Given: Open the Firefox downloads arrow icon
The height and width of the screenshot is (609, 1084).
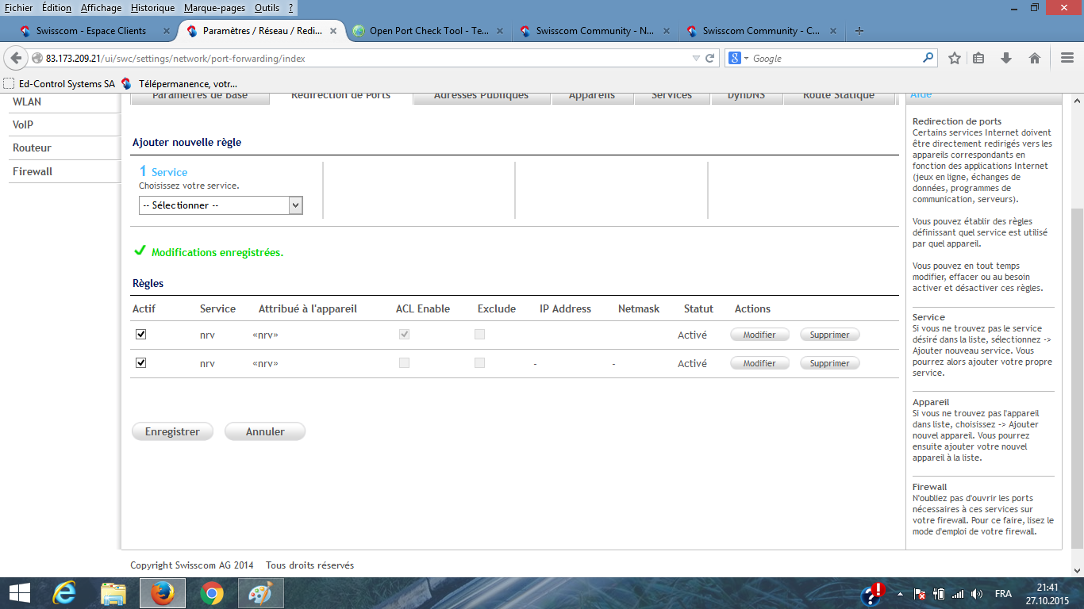Looking at the screenshot, I should (x=1006, y=59).
